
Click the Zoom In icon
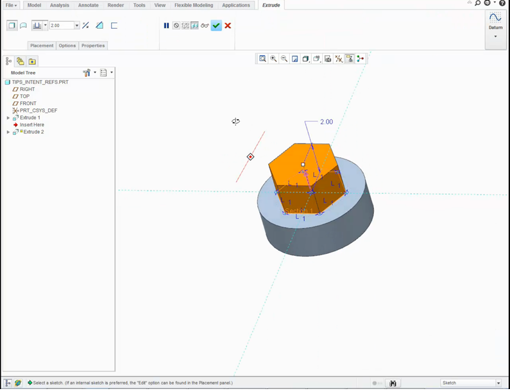point(273,58)
